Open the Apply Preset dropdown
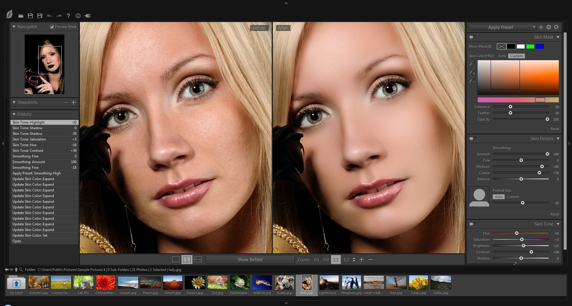Viewport: 572px width, 306px height. pos(502,27)
